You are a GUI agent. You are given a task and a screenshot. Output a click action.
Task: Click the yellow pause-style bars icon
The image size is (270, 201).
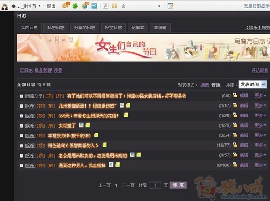click(115, 6)
